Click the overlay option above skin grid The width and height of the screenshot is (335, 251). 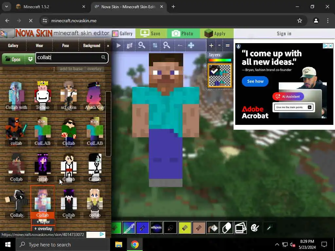pyautogui.click(x=94, y=69)
